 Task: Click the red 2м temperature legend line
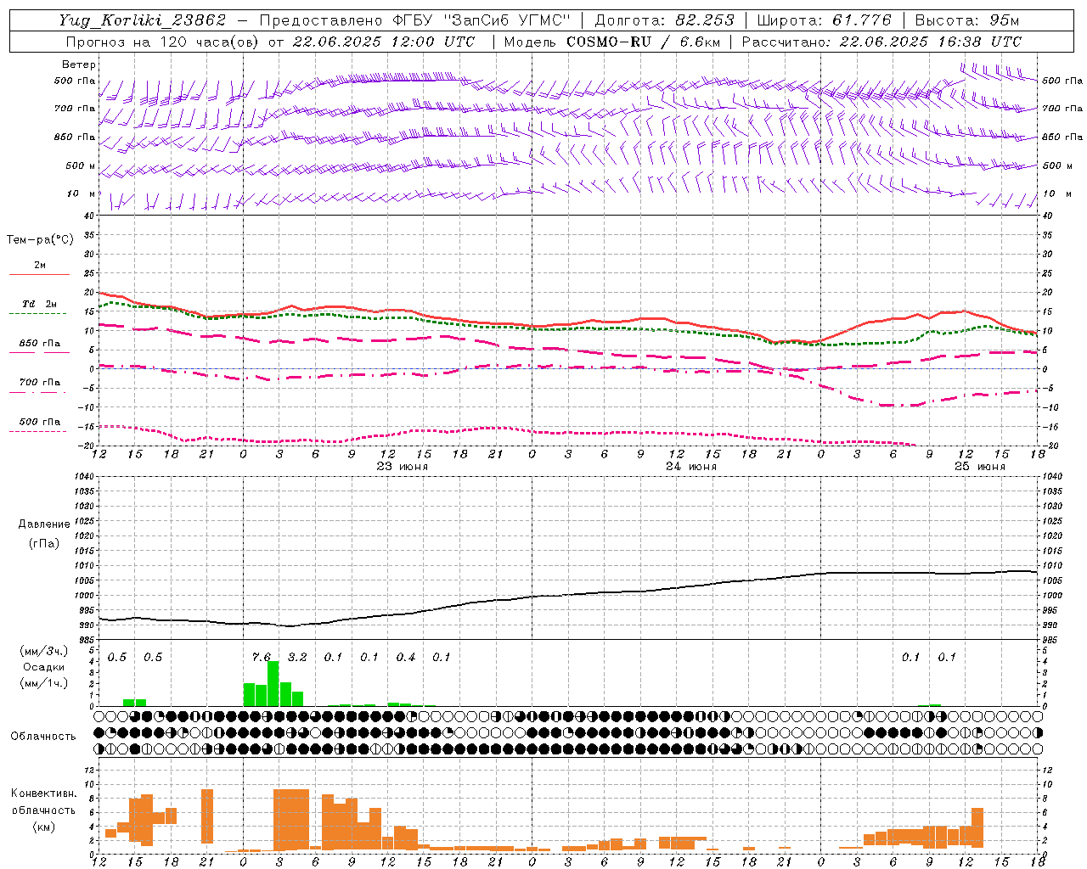pyautogui.click(x=39, y=274)
